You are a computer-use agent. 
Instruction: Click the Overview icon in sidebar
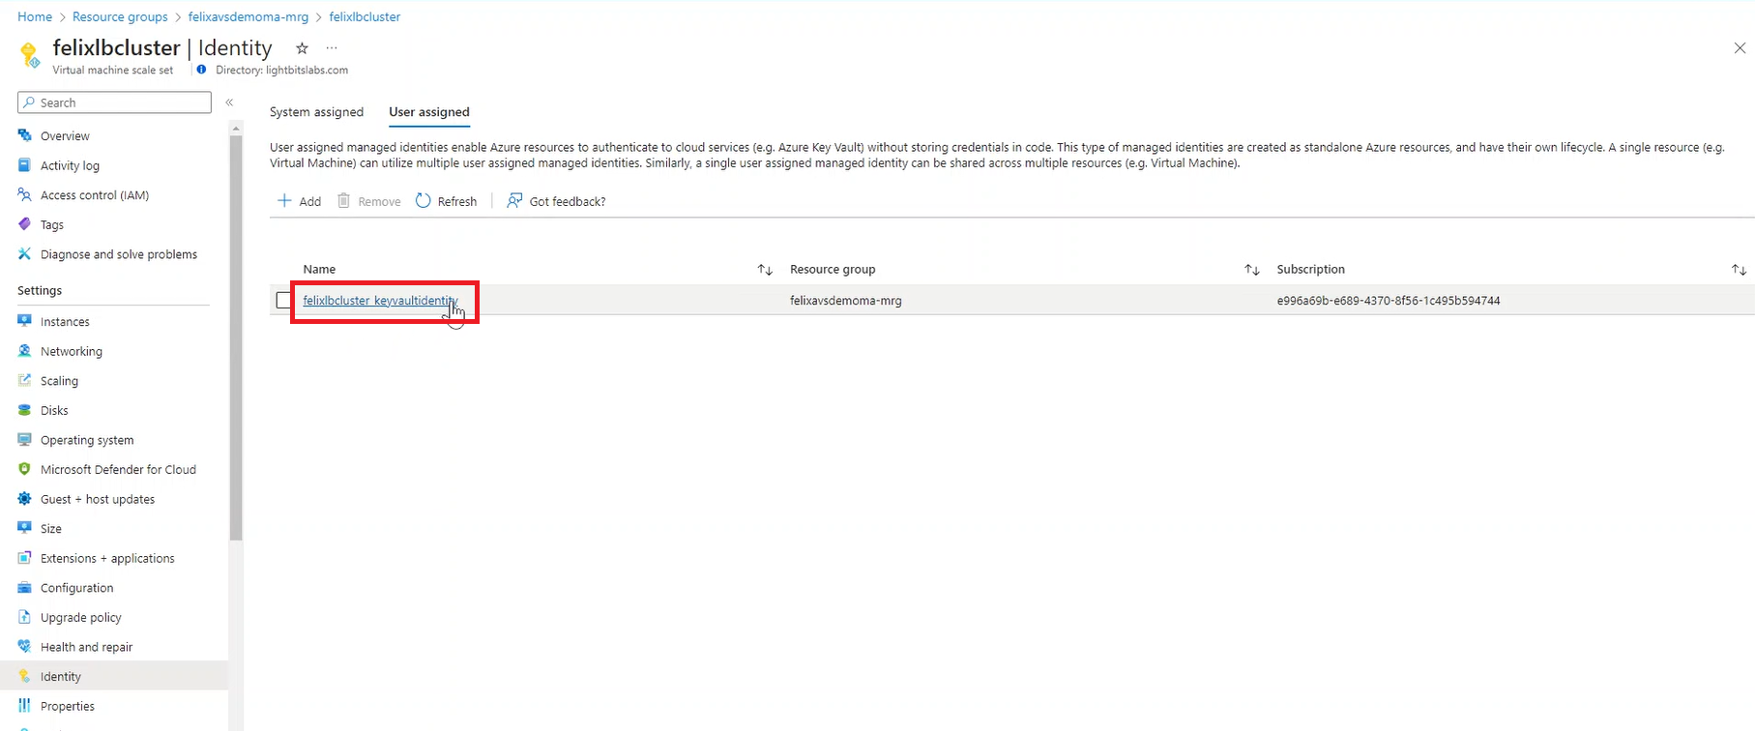[25, 135]
